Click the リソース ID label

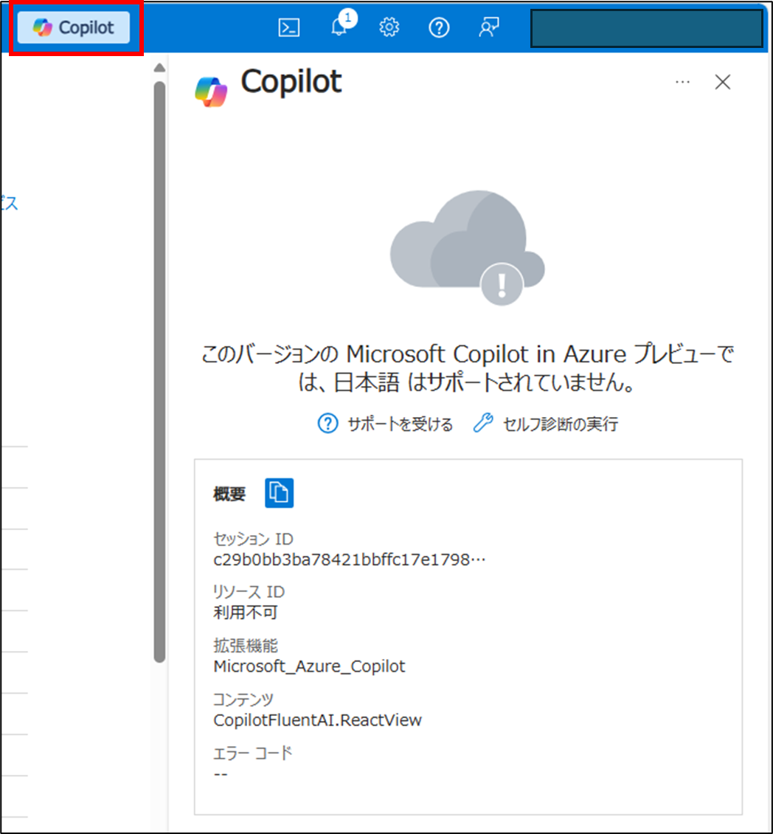[x=249, y=591]
